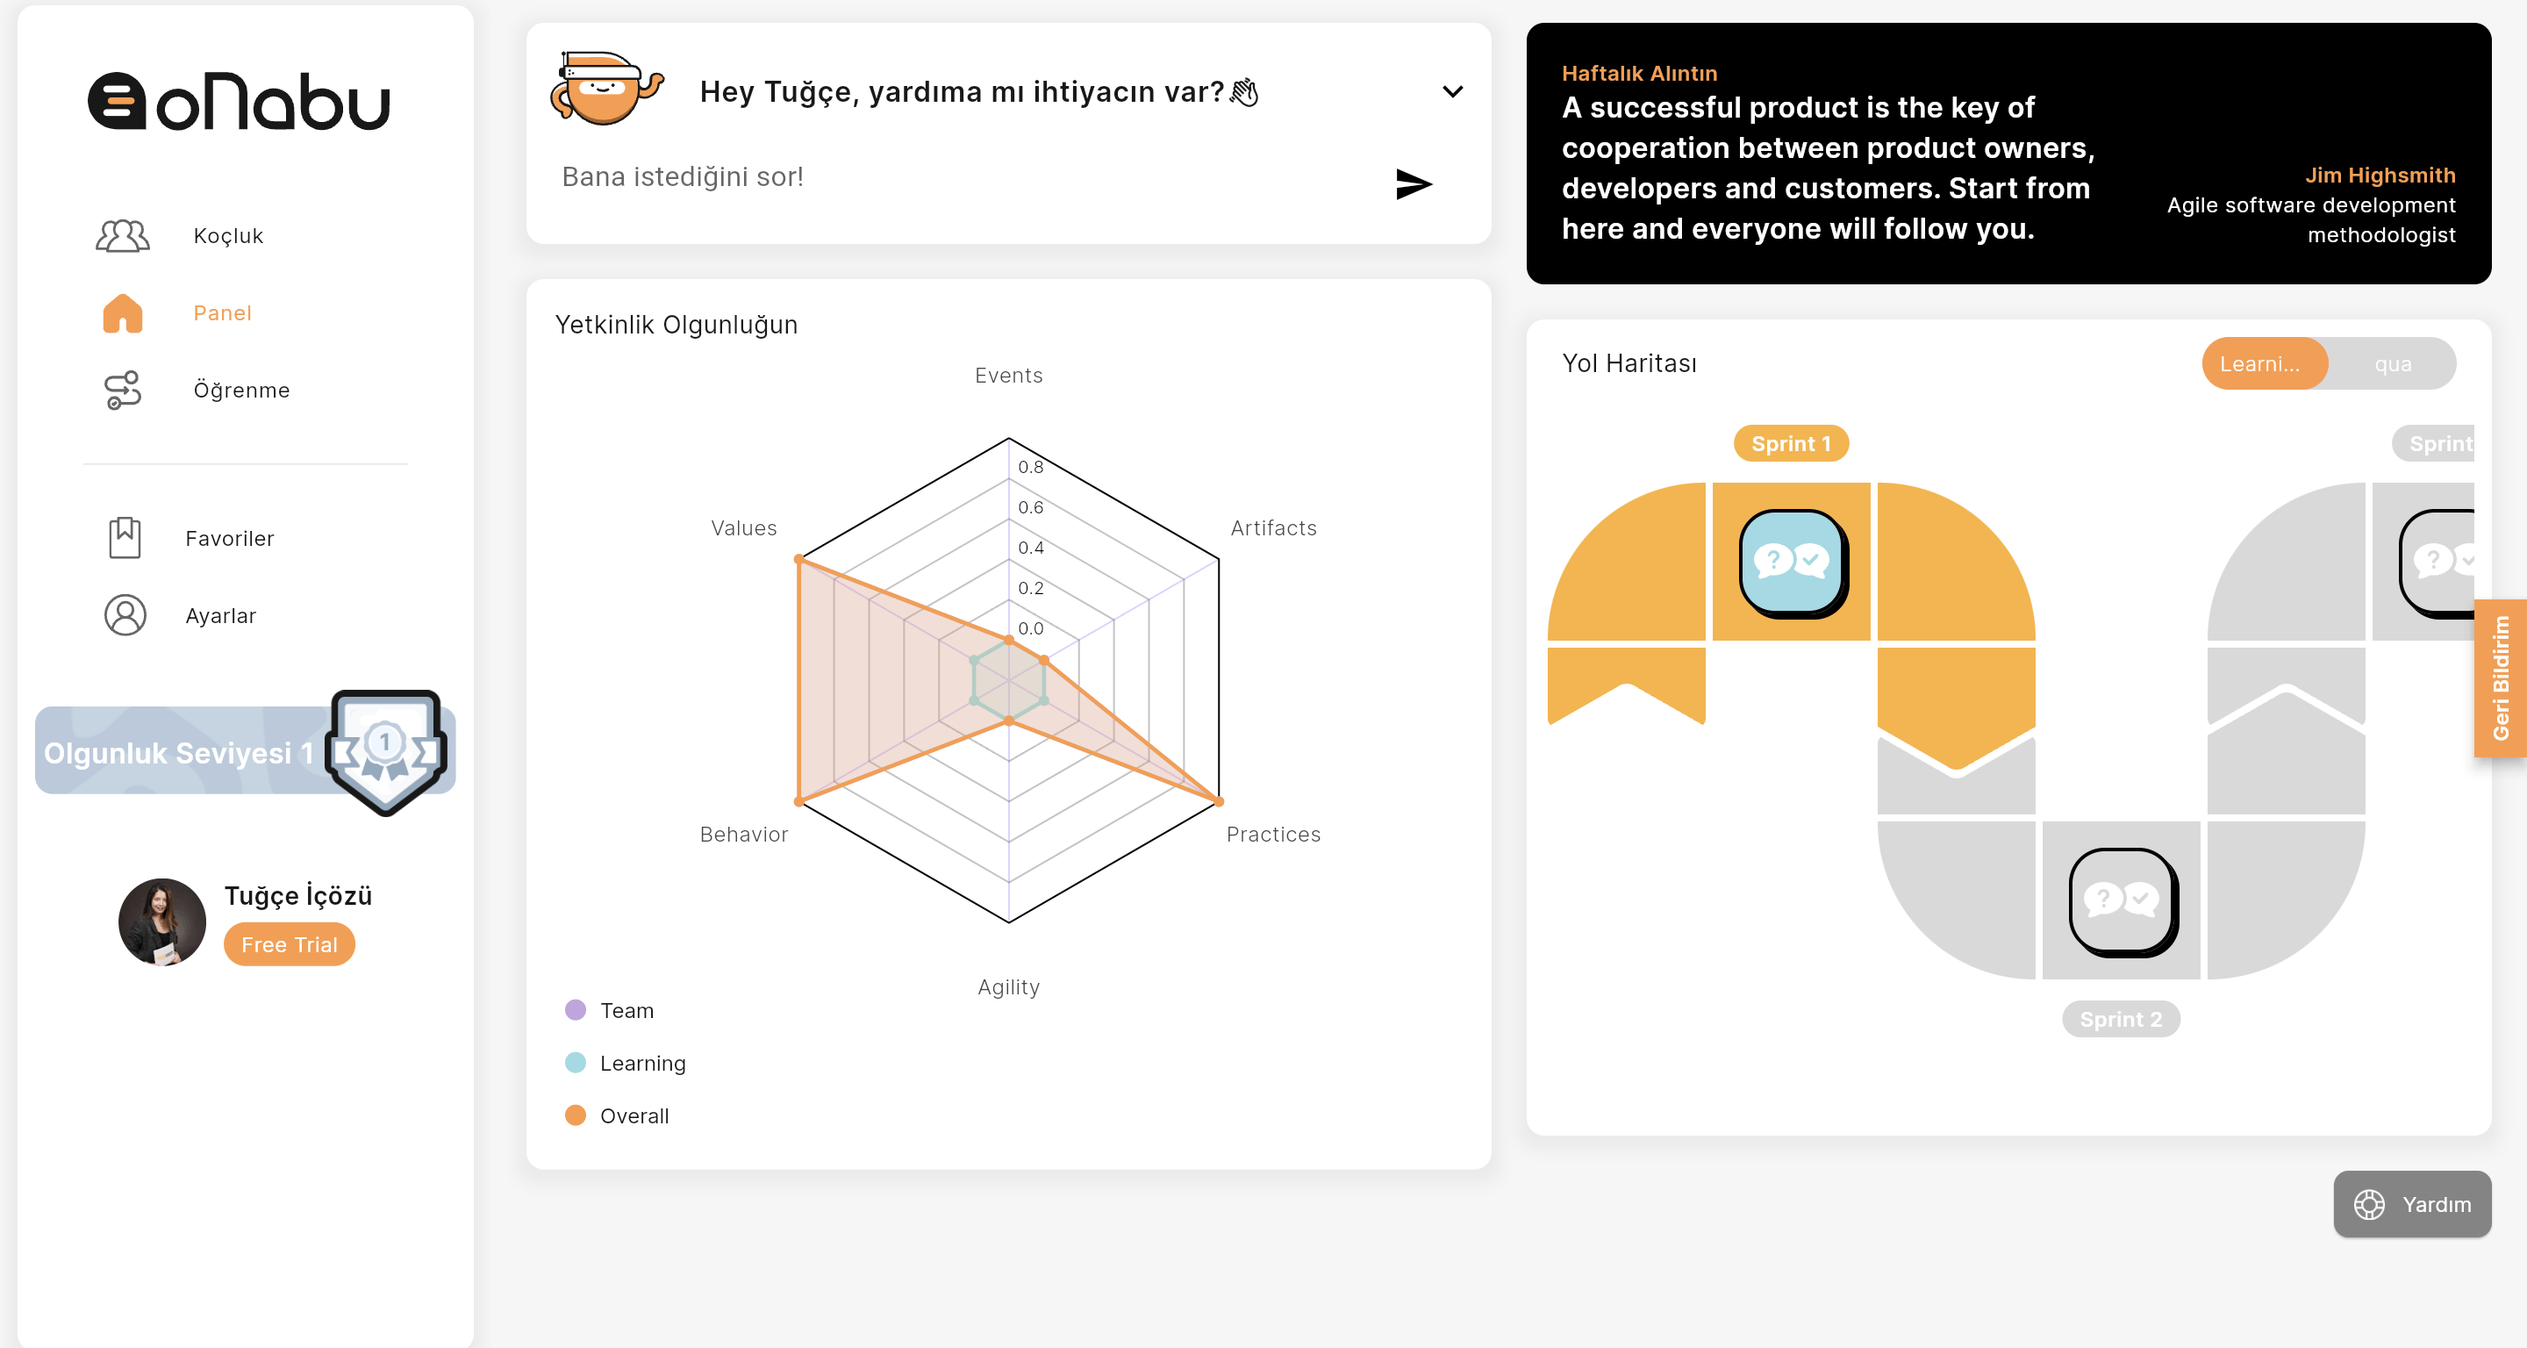Toggle the Learning series in chart legend
The height and width of the screenshot is (1348, 2527).
pos(576,1063)
